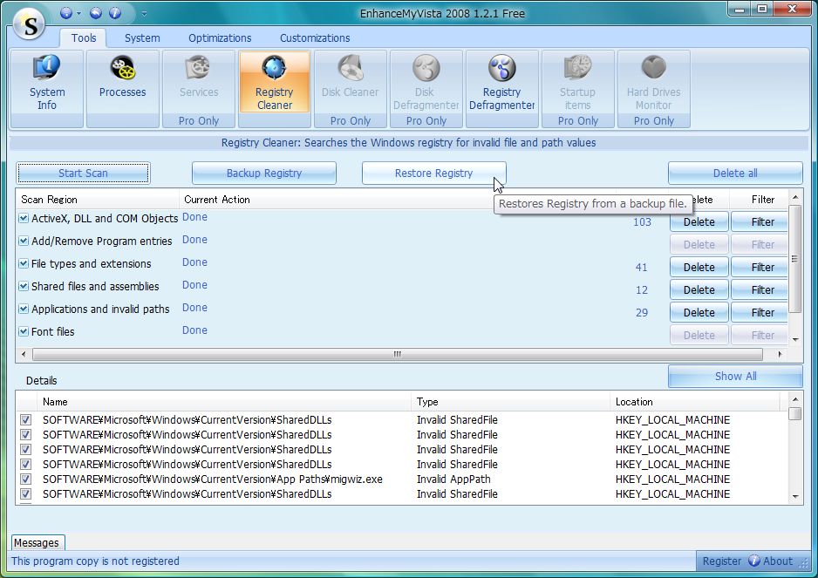818x578 pixels.
Task: Select the Invalid AppPath type cell
Action: [453, 479]
